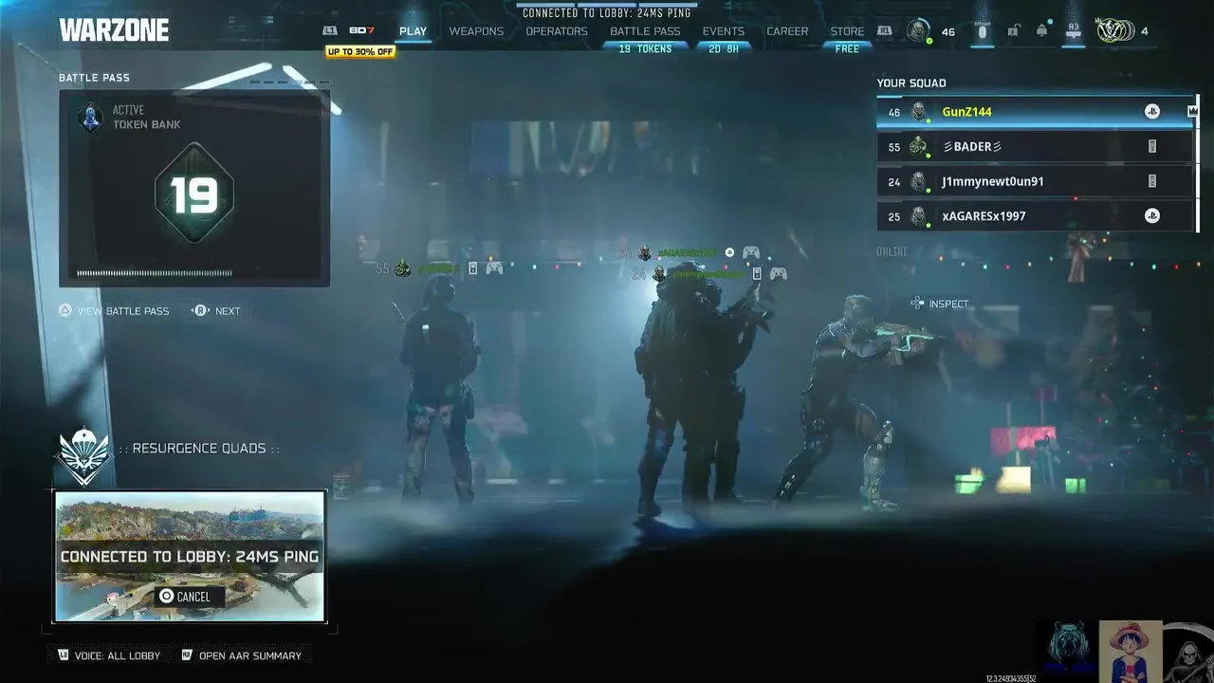Select squad member J1mmynewt0un91

pyautogui.click(x=1036, y=181)
